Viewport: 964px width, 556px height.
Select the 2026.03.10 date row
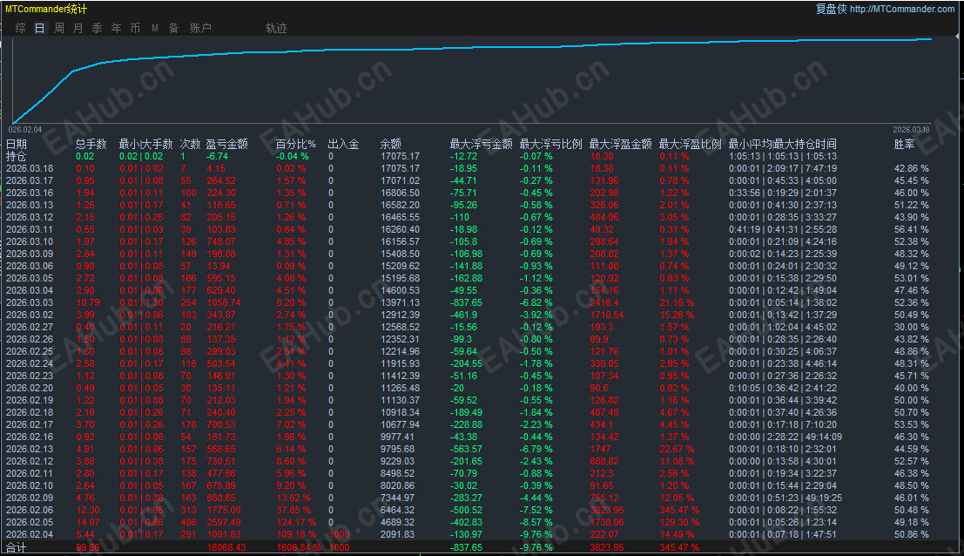[x=30, y=241]
